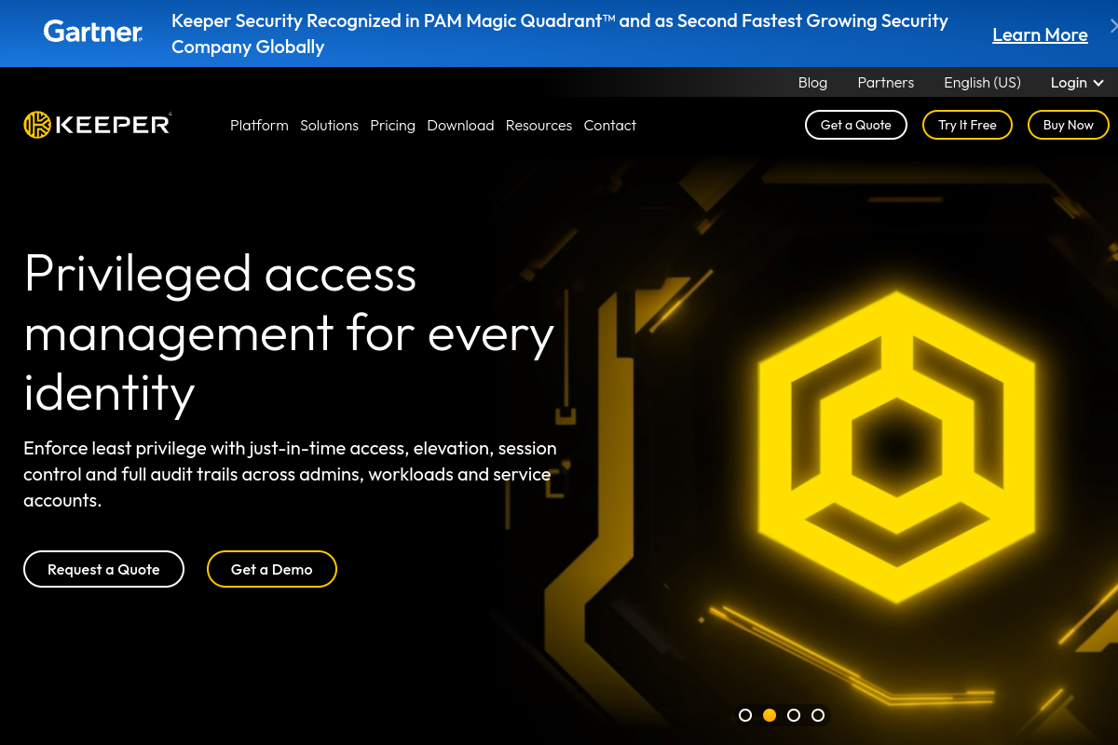Select the first carousel slide dot
Screen dimensions: 1118x745
(745, 715)
